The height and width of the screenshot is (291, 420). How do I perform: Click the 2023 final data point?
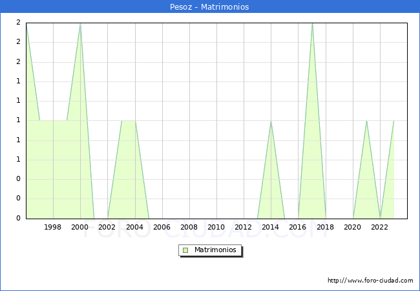click(394, 121)
